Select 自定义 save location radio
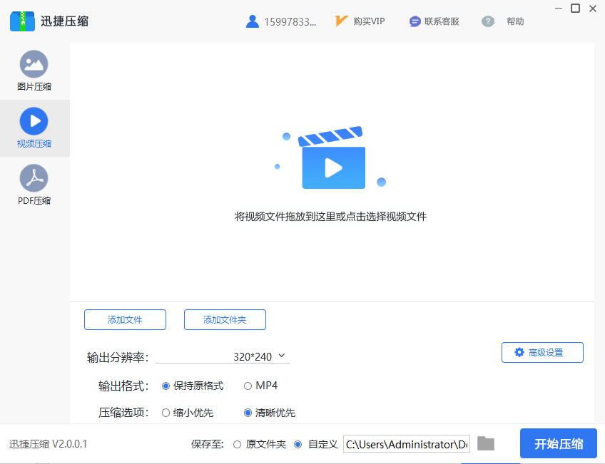Viewport: 605px width, 464px height. 298,444
